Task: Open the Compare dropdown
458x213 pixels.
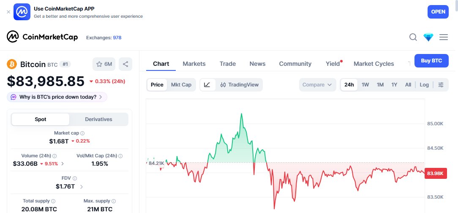Action: tap(317, 85)
